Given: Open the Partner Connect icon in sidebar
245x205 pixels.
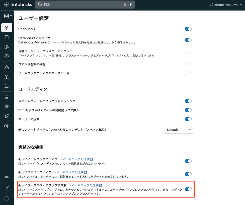Looking at the screenshot, I should (7, 188).
